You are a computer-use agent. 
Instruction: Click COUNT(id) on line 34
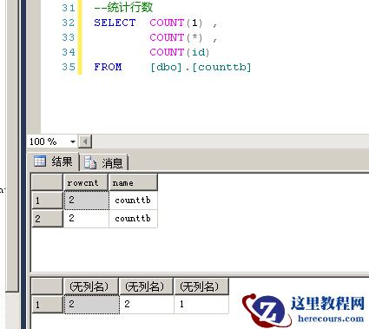[x=180, y=52]
